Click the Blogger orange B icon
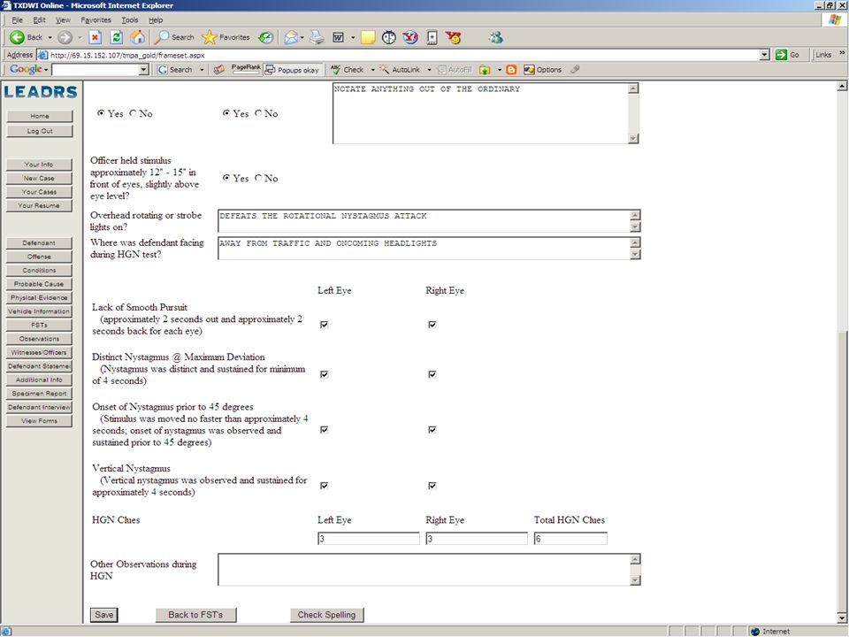The image size is (849, 637). (x=511, y=69)
